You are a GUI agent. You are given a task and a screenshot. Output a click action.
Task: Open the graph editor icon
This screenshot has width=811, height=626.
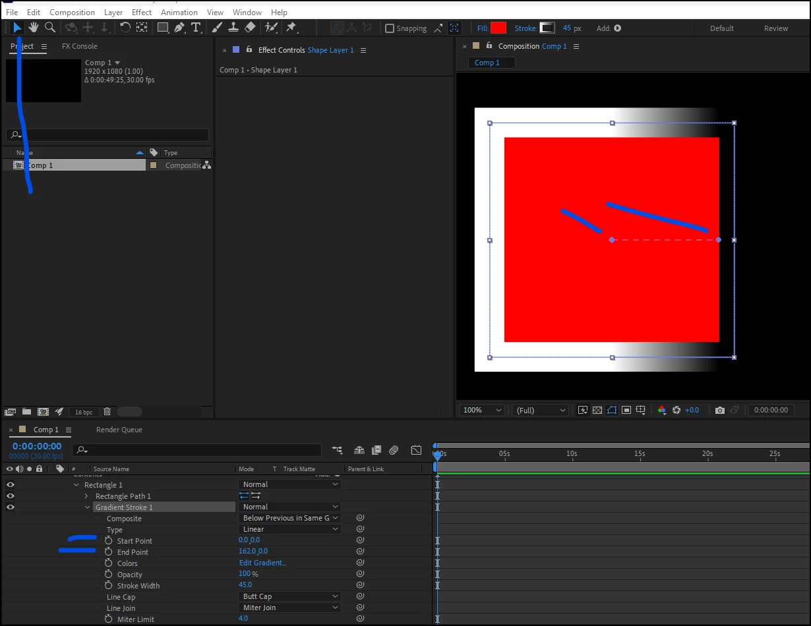pyautogui.click(x=416, y=450)
